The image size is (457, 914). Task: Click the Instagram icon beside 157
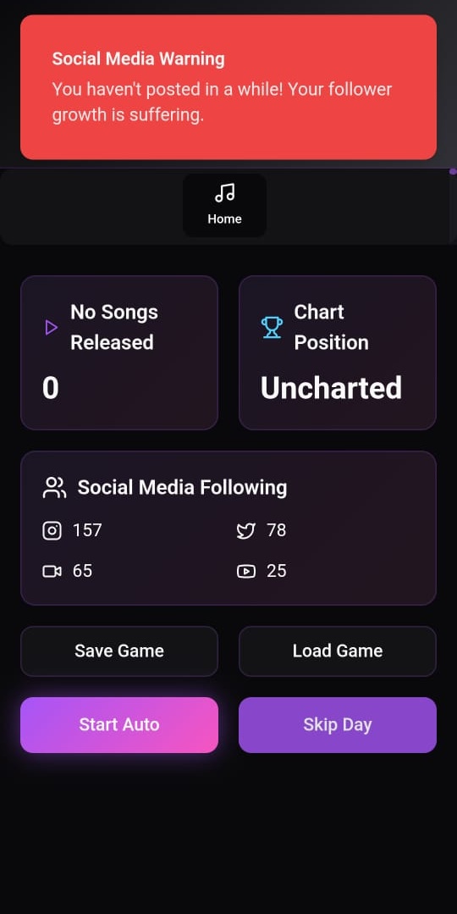point(52,530)
